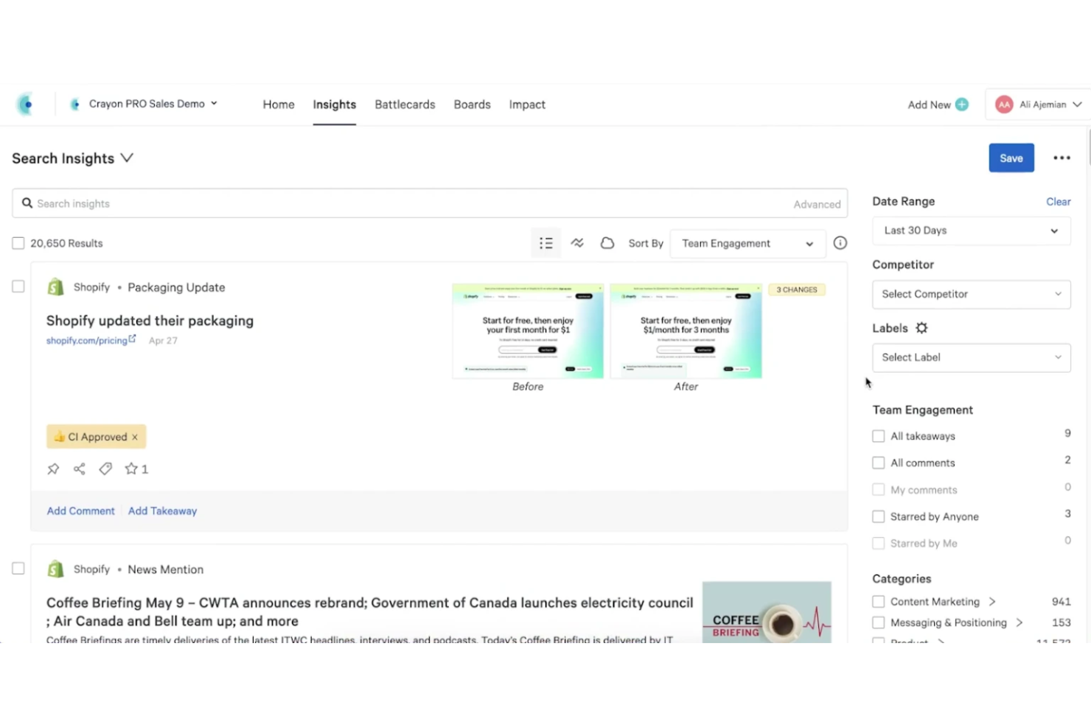The image size is (1091, 727).
Task: Click the Shopify logo on News Mention card
Action: [55, 569]
